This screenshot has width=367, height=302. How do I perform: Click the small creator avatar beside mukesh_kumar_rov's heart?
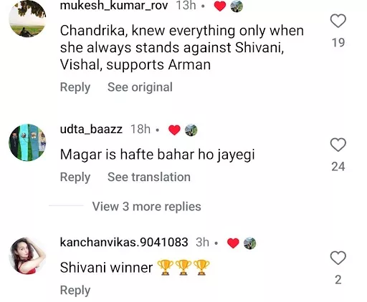pos(237,6)
